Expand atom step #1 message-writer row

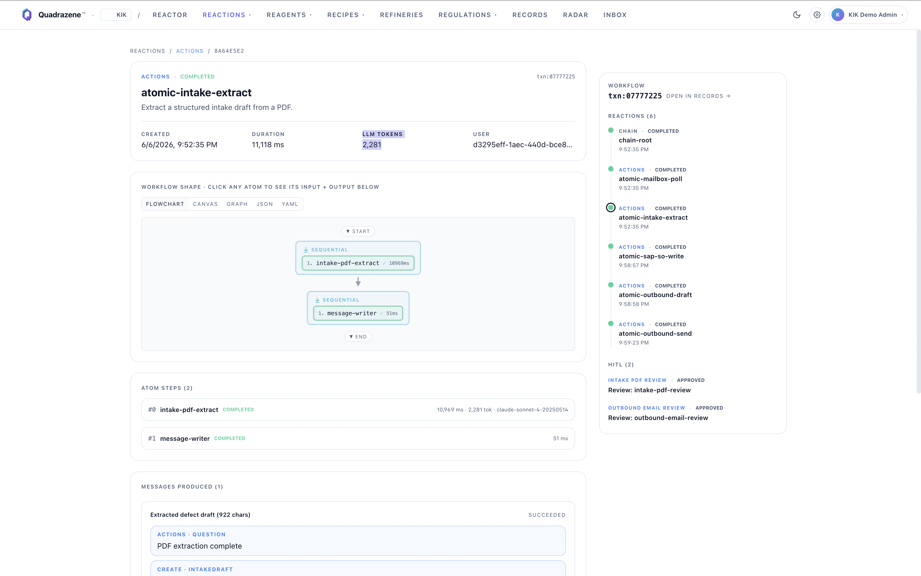click(x=358, y=438)
